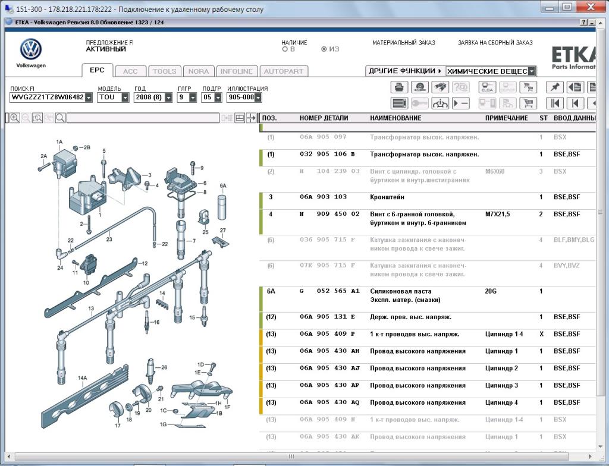Click the ПРИМЕЧАНИЕ column header
Screen dimensions: 609x466
507,118
